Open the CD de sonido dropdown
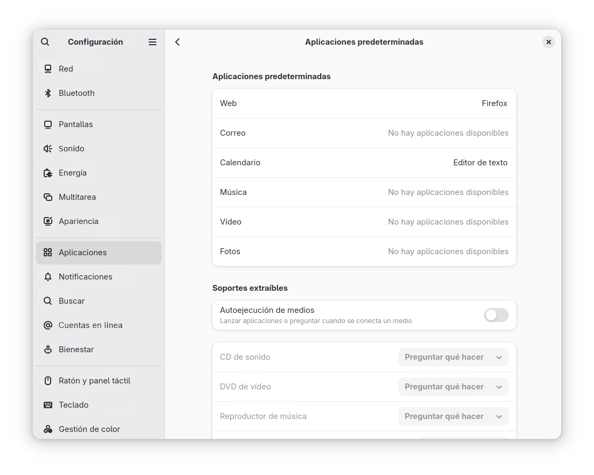594x475 pixels. [x=453, y=357]
